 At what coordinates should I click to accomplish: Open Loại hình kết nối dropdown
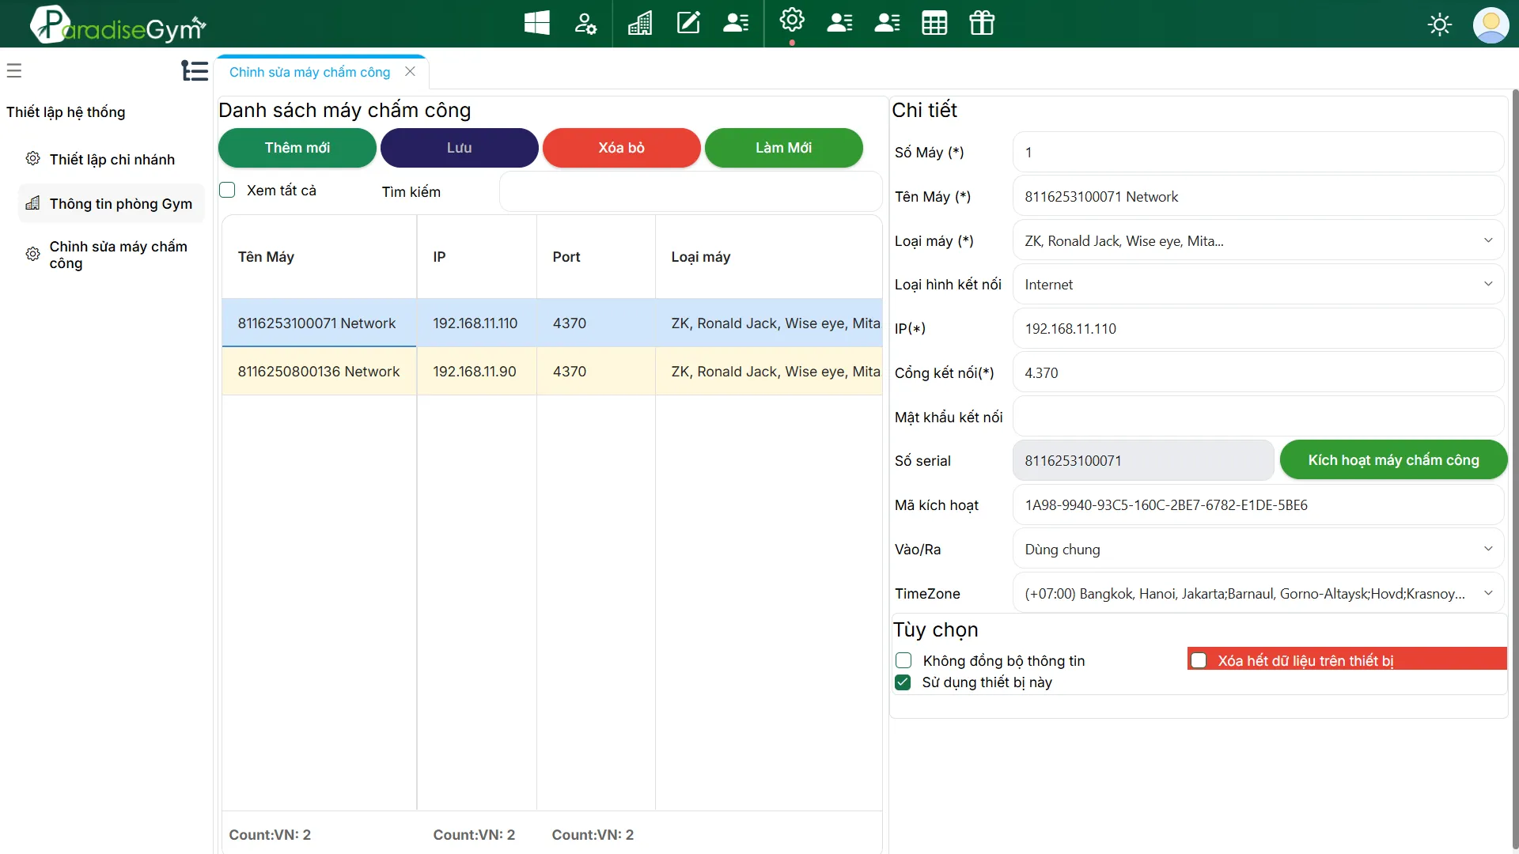(1258, 285)
